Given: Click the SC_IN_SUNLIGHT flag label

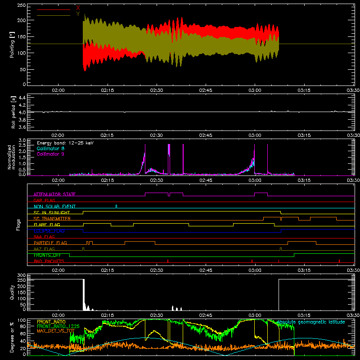Looking at the screenshot, I should click(x=52, y=212).
